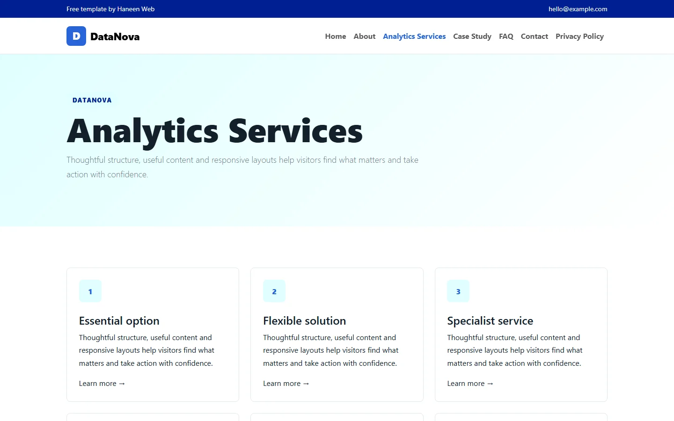674x421 pixels.
Task: Click the DataNova blue D logo icon
Action: [76, 36]
